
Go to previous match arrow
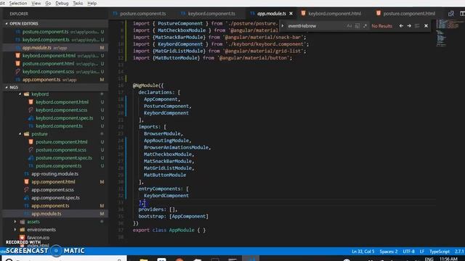(x=401, y=26)
